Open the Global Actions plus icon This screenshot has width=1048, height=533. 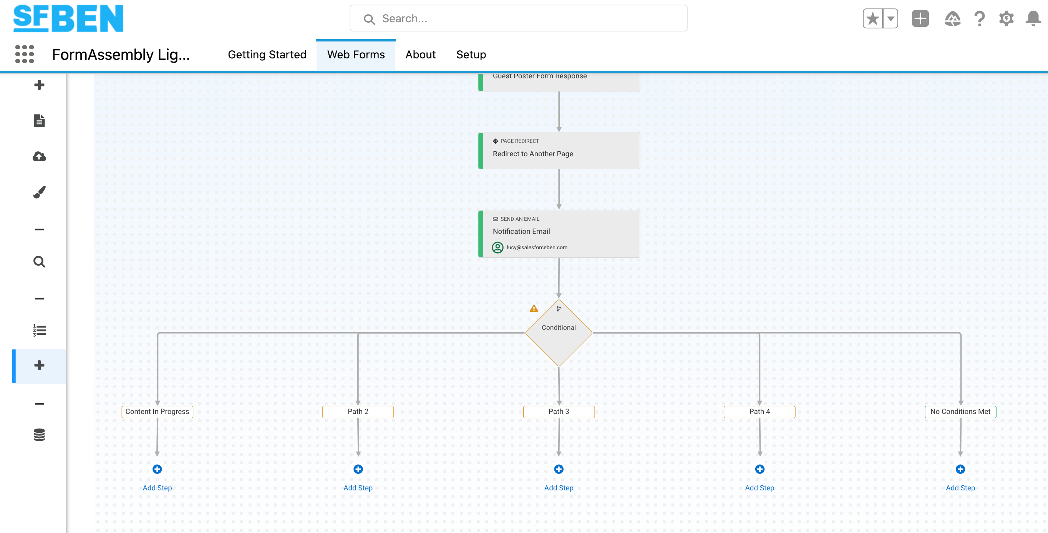920,18
